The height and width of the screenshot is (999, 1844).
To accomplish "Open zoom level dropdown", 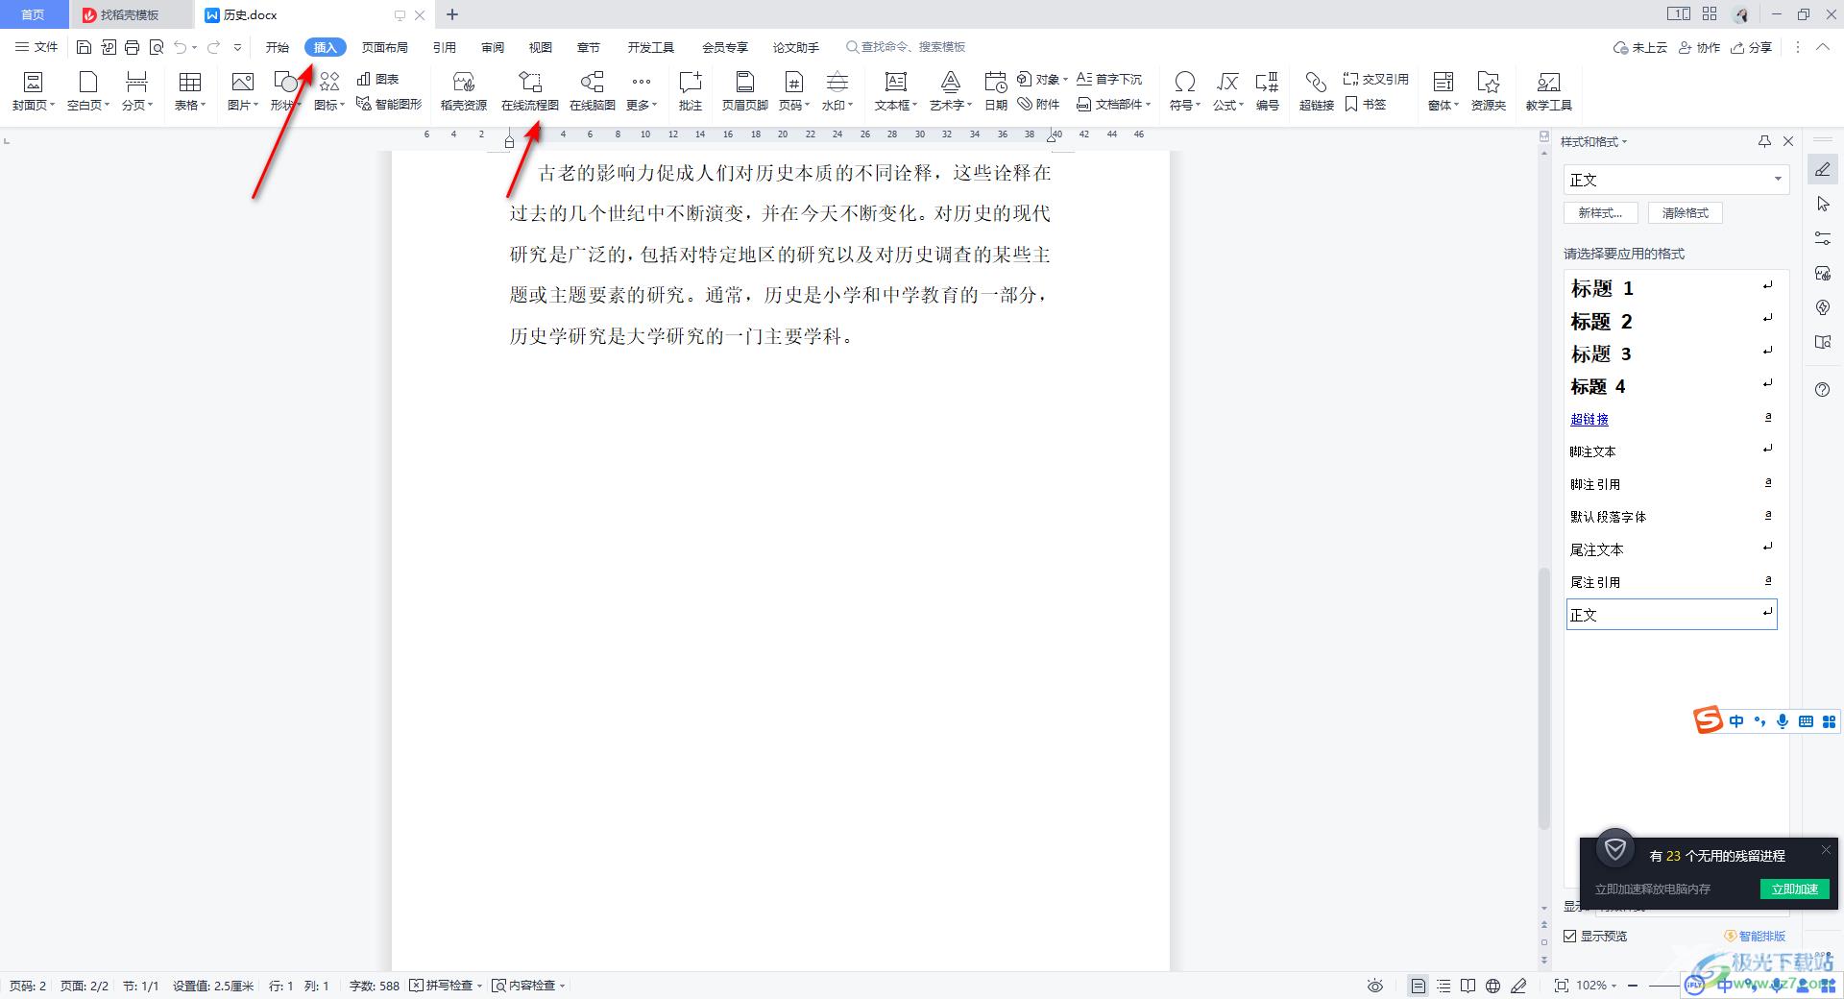I will [1596, 986].
